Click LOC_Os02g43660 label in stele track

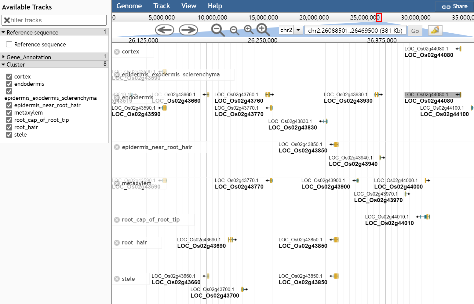(176, 282)
